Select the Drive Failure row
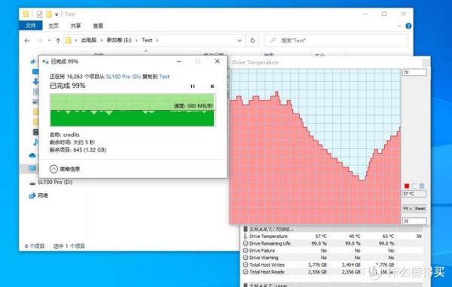 point(331,251)
